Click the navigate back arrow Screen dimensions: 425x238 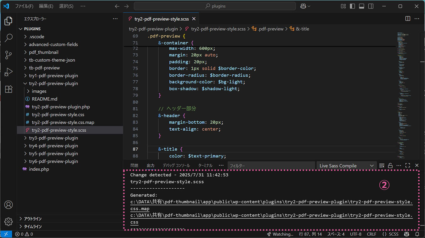[117, 6]
